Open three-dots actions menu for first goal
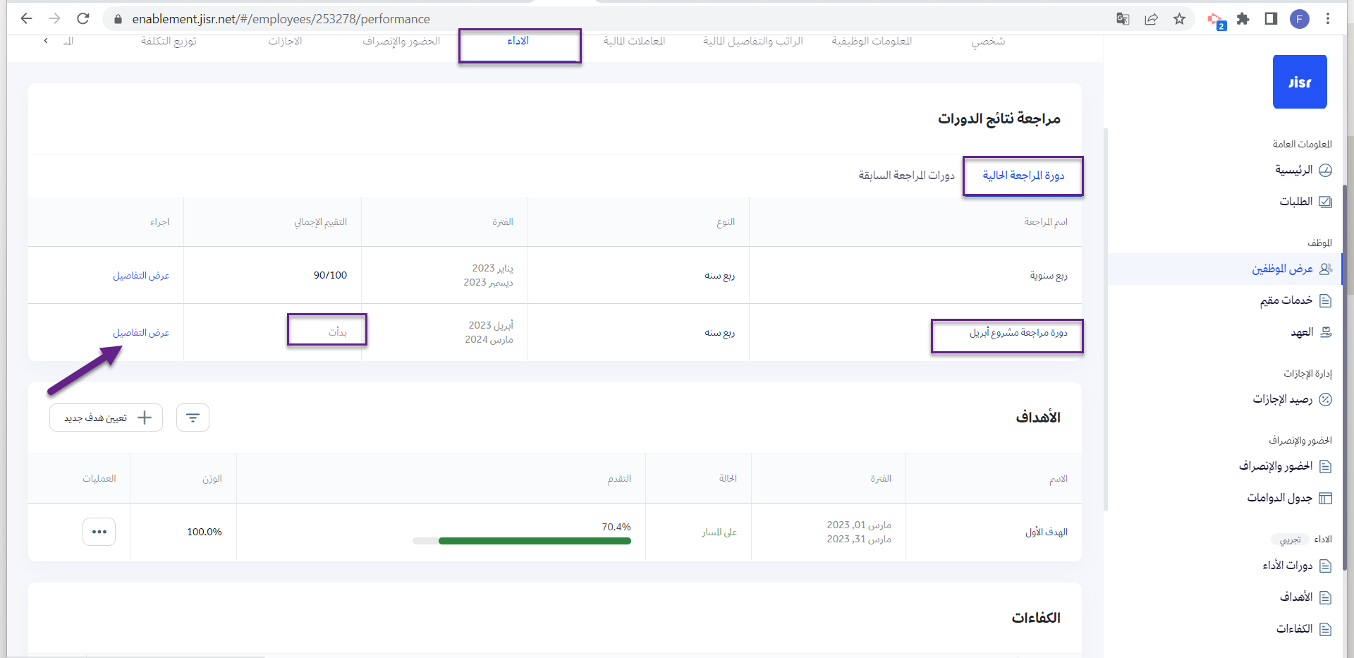 [99, 532]
